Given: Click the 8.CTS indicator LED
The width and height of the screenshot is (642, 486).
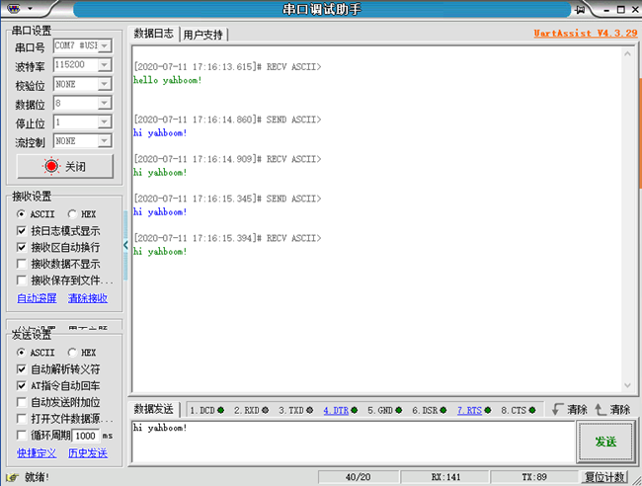Looking at the screenshot, I should pos(532,410).
